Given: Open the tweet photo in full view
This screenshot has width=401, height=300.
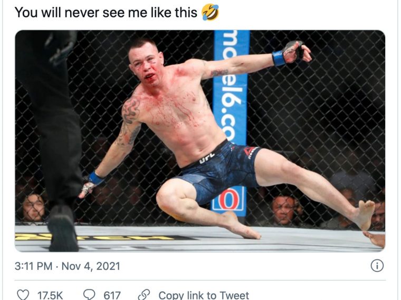Looking at the screenshot, I should (200, 141).
